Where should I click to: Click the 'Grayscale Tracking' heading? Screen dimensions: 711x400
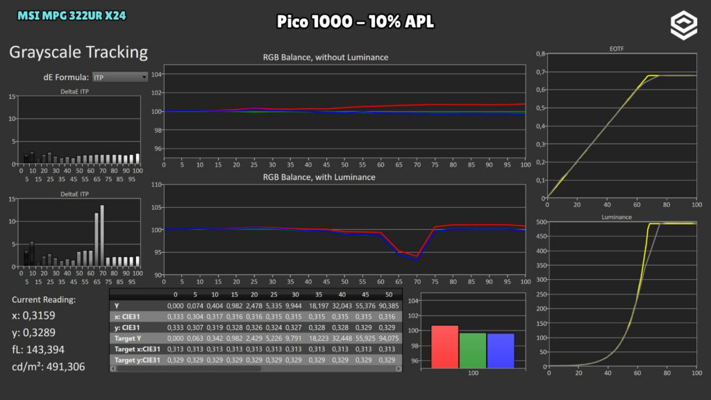click(x=78, y=52)
